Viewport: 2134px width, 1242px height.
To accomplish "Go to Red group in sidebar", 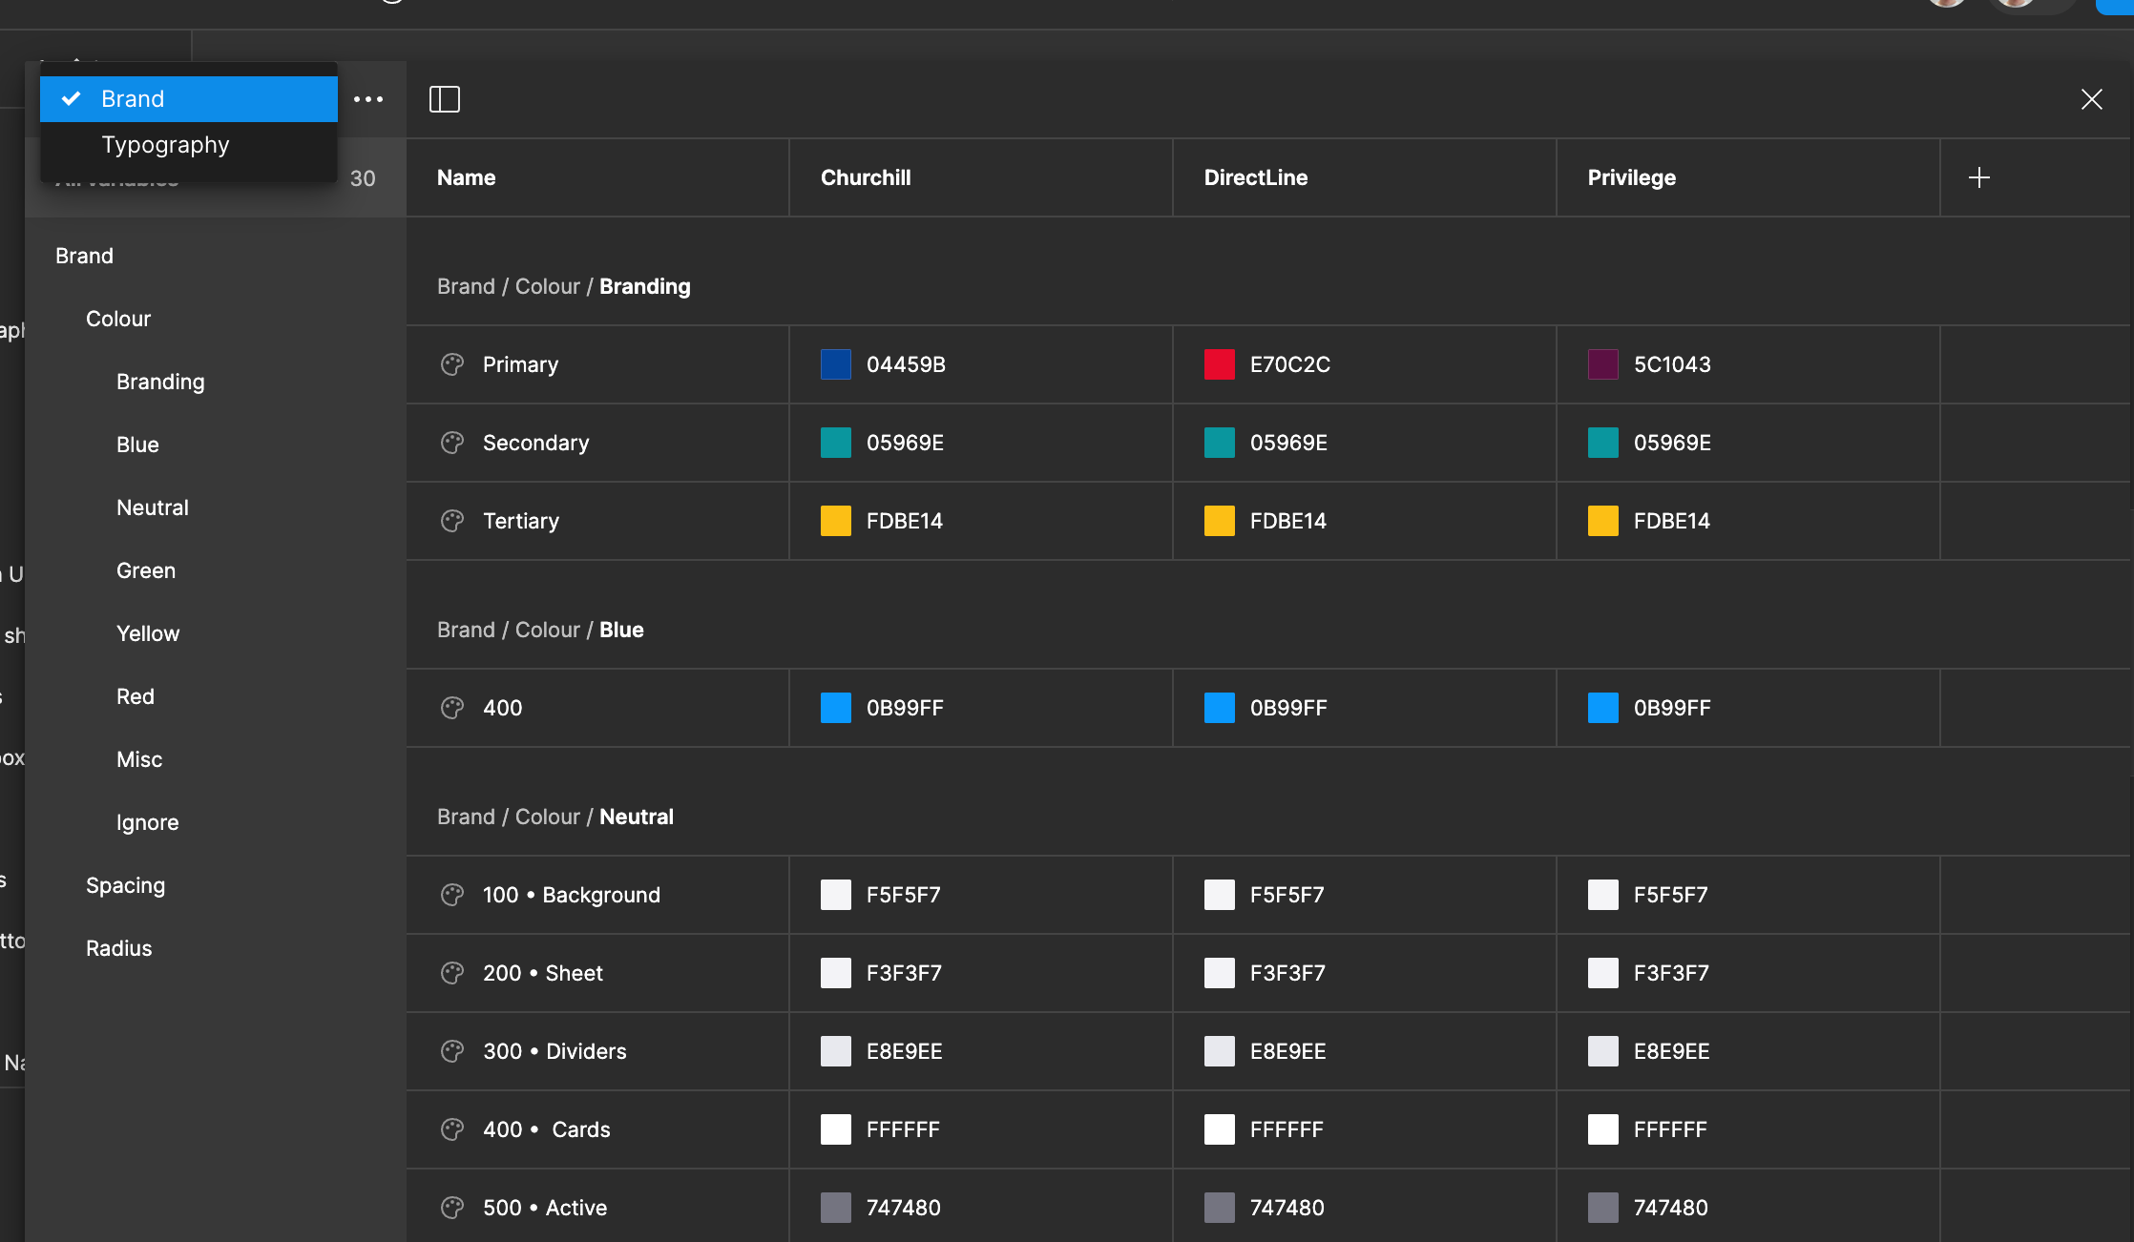I will tap(136, 696).
